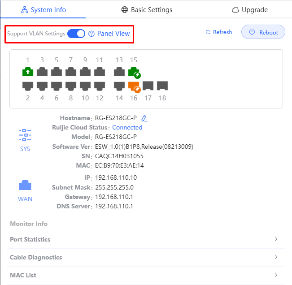Click Gateway value 192.168.110.1
This screenshot has height=285, width=292.
pos(114,197)
